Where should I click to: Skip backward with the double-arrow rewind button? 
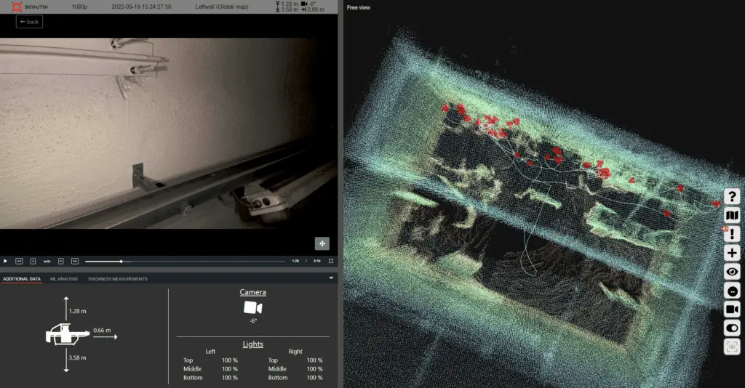19,261
